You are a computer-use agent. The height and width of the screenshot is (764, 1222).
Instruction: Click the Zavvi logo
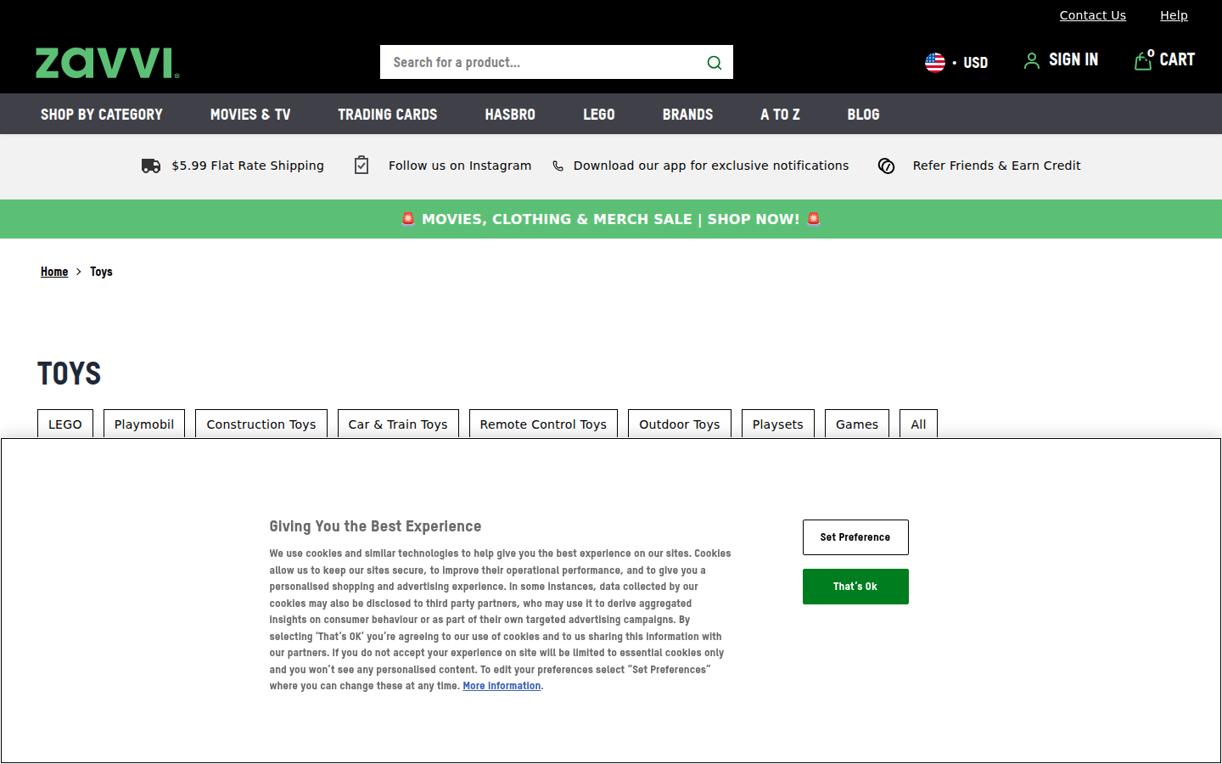(107, 63)
